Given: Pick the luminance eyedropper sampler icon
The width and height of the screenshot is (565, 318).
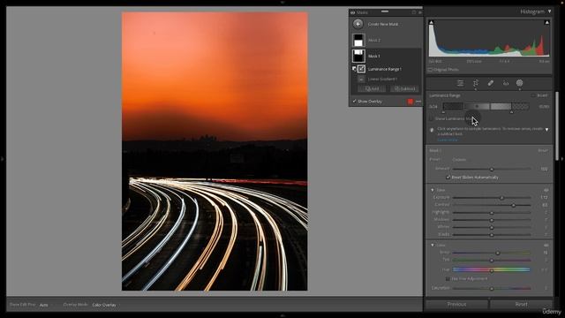Looking at the screenshot, I should (x=432, y=130).
